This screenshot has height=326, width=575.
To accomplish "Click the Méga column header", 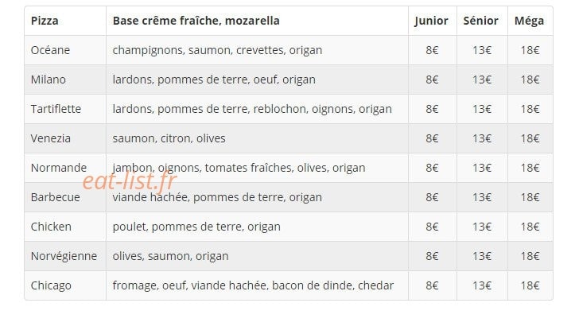I will click(529, 21).
